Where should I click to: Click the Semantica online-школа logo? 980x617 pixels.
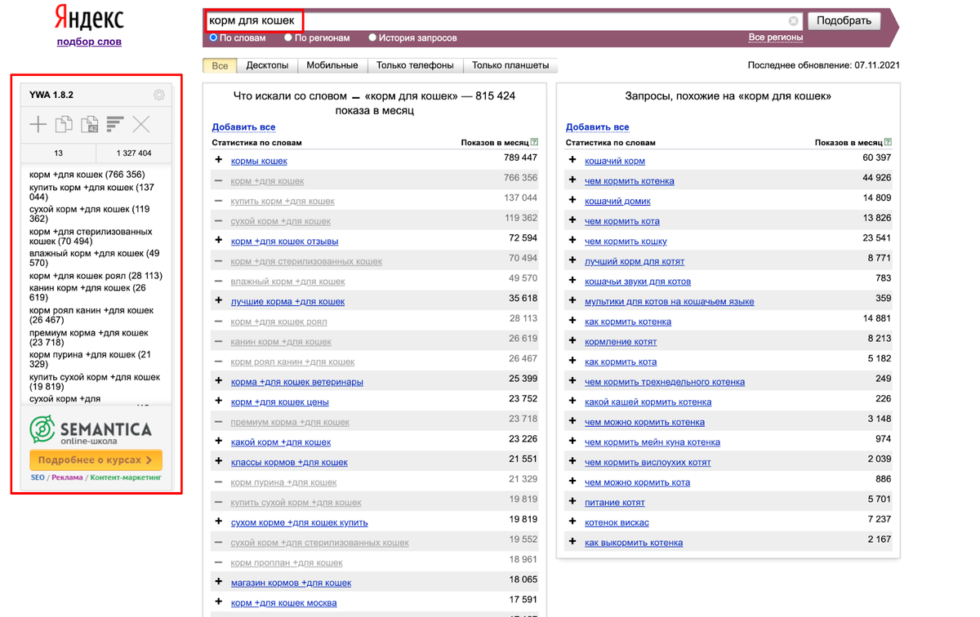click(x=91, y=430)
